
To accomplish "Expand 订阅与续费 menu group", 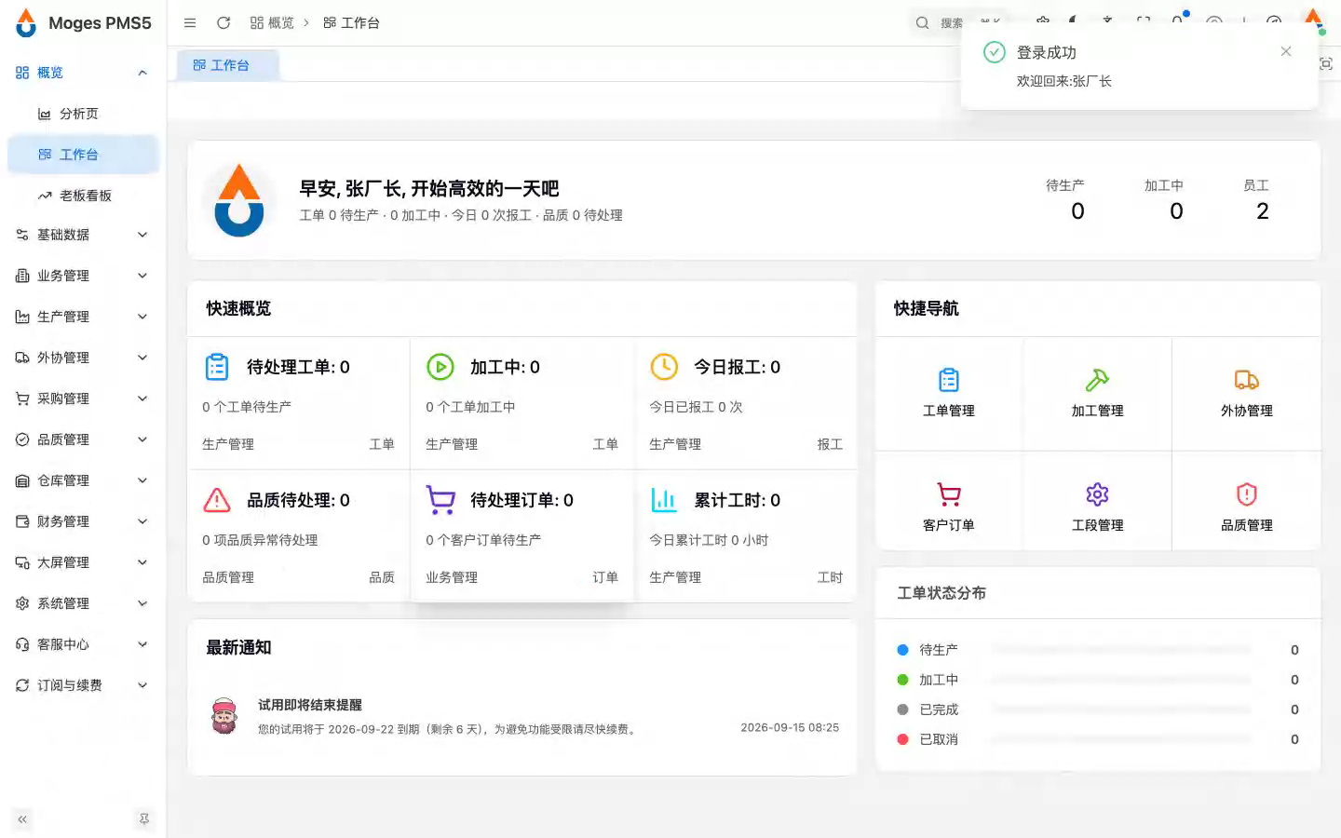I will click(x=83, y=685).
